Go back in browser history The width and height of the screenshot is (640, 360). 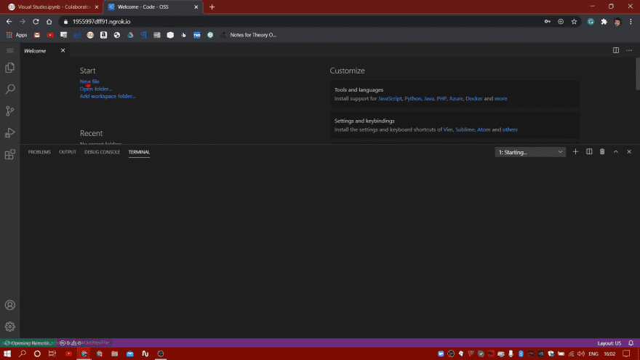9,22
